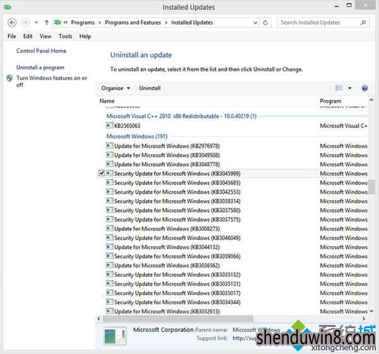Click the vertical scrollbar down arrow
The image size is (379, 354).
(371, 311)
